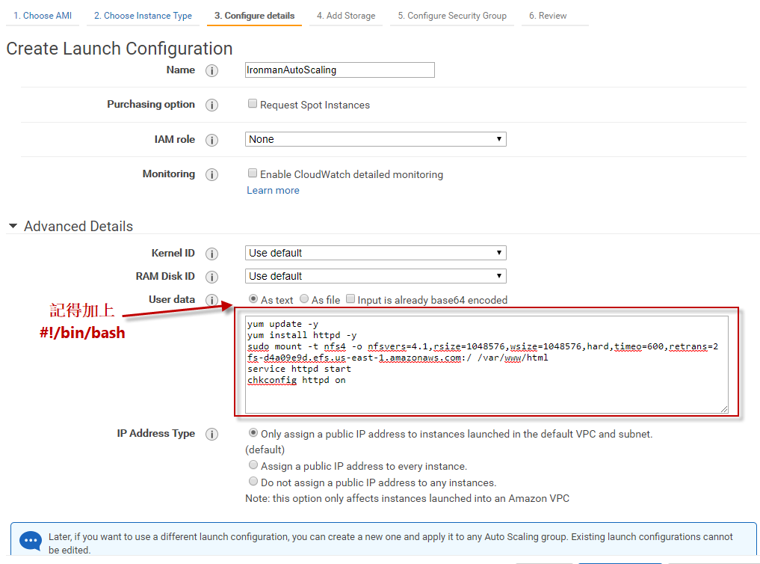The height and width of the screenshot is (564, 760).
Task: Enable Request Spot Instances checkbox
Action: [x=253, y=104]
